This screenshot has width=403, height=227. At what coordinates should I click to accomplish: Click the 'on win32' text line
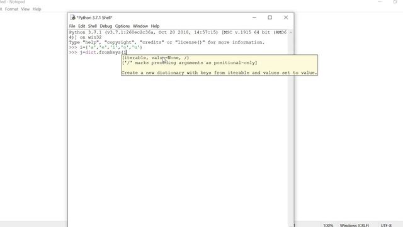click(85, 37)
